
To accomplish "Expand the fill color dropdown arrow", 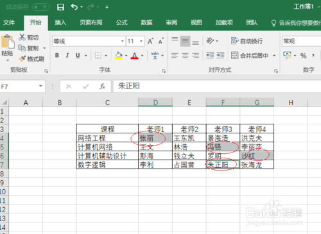I will pyautogui.click(x=126, y=56).
